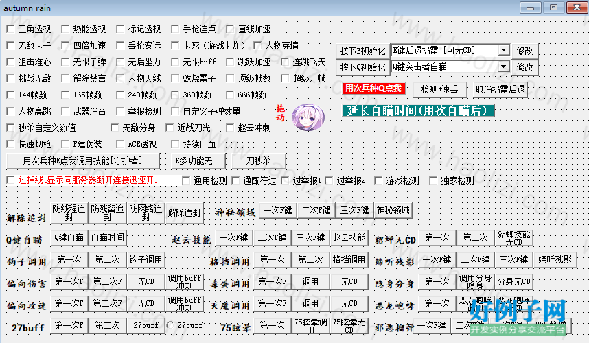This screenshot has height=343, width=589.
Task: Click 格挡调用 button
Action: (x=349, y=260)
